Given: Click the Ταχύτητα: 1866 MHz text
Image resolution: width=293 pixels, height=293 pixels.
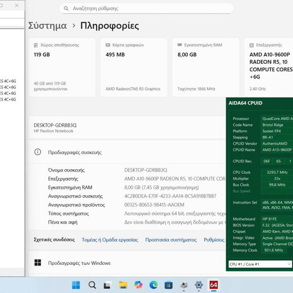Looking at the screenshot, I should 196,89.
